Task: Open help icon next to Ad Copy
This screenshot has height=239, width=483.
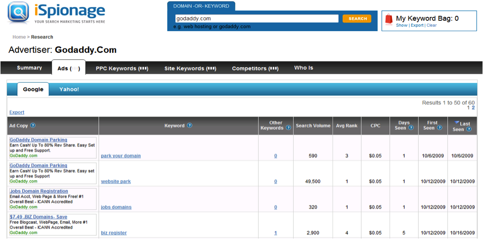Action: pyautogui.click(x=33, y=126)
